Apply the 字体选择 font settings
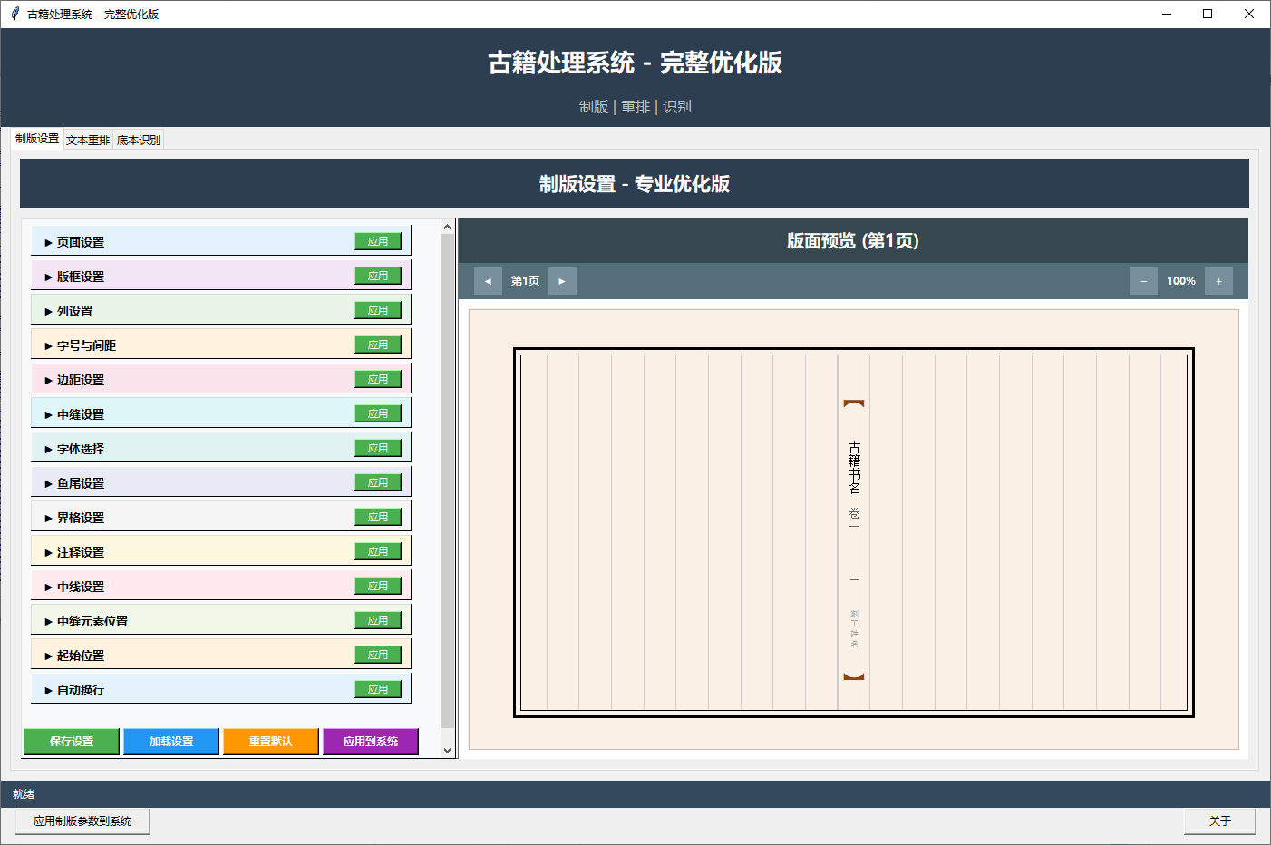 [x=378, y=447]
